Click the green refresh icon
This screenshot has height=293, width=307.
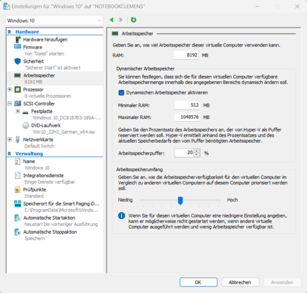point(133,20)
